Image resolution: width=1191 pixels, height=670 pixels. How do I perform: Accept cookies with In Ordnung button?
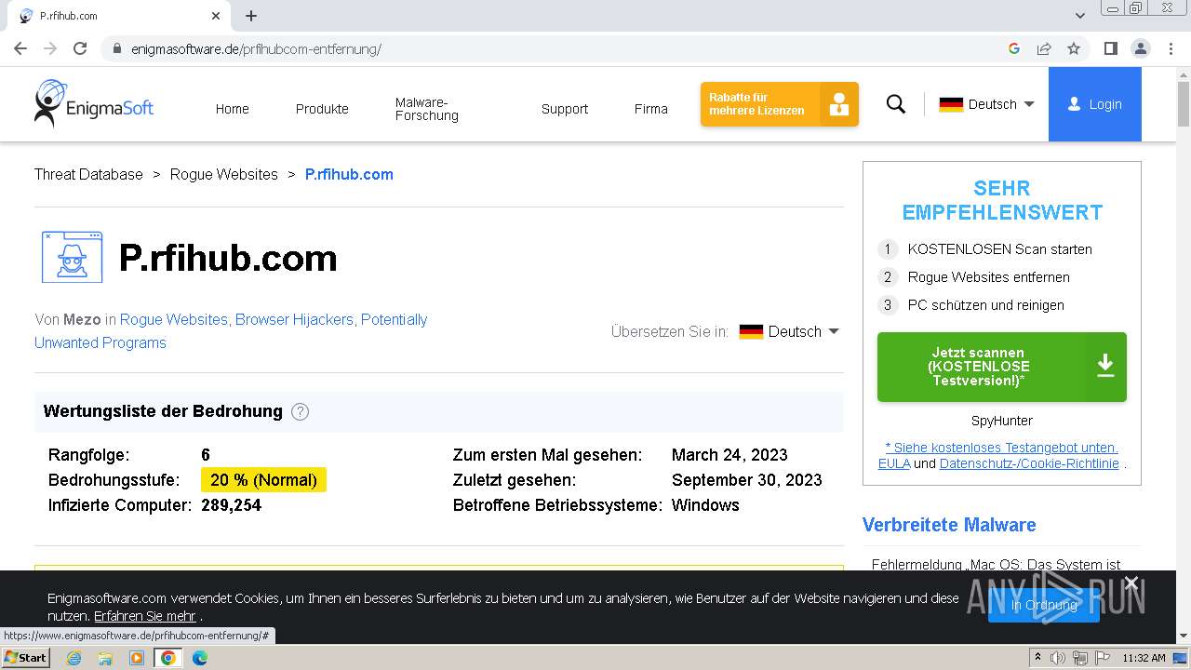point(1044,605)
